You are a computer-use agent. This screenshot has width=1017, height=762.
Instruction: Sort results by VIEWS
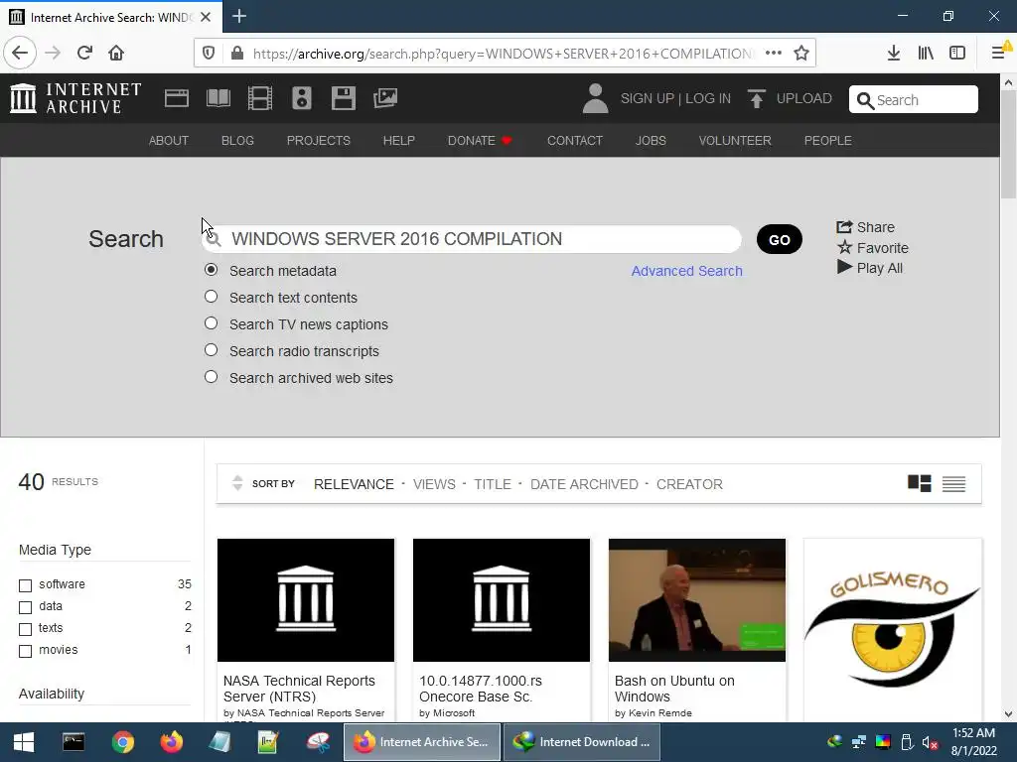click(434, 484)
